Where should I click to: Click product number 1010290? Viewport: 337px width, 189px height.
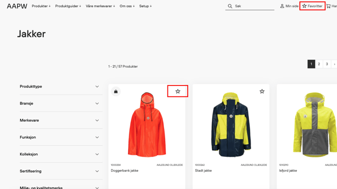(x=284, y=165)
